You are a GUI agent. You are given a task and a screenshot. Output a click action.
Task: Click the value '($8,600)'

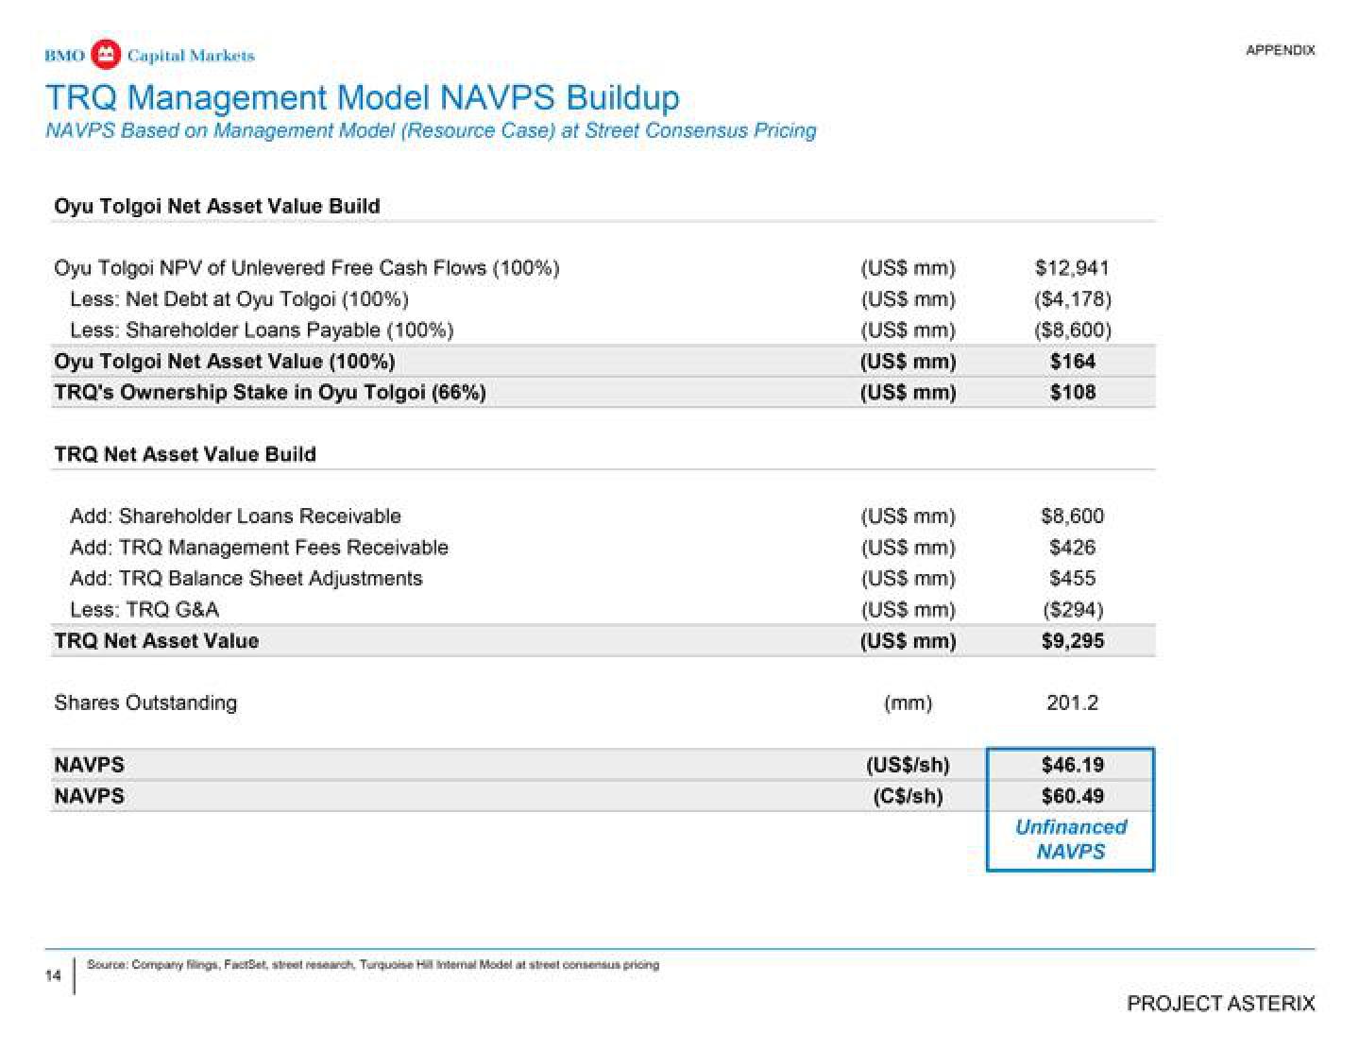coord(1072,330)
